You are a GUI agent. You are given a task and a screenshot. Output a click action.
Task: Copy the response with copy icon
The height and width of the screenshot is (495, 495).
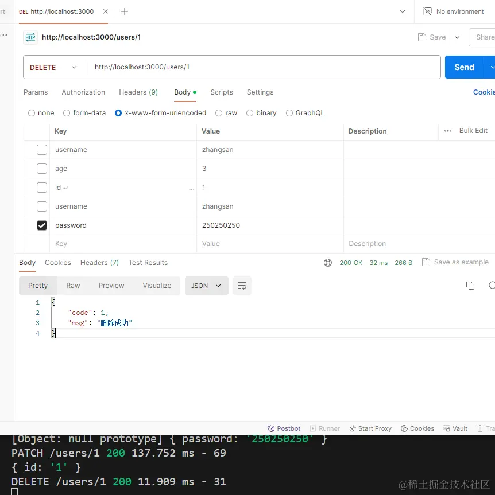(x=470, y=286)
